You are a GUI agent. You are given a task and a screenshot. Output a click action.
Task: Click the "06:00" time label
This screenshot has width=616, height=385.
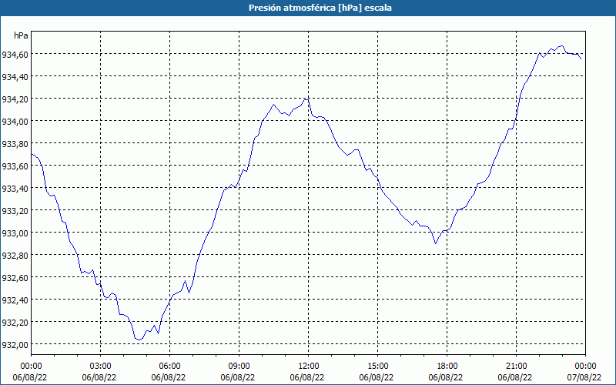[169, 367]
